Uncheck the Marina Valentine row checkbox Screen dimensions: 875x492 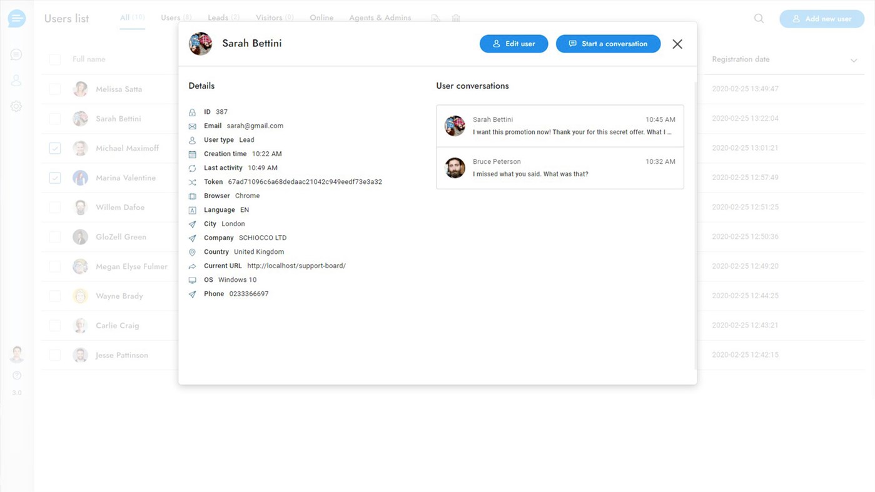(55, 178)
